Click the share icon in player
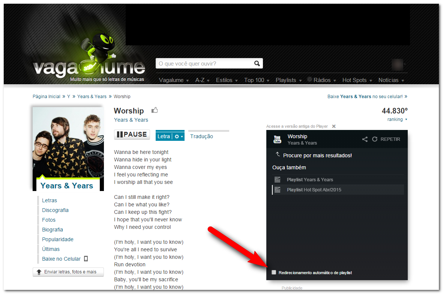This screenshot has width=443, height=294. (x=365, y=139)
